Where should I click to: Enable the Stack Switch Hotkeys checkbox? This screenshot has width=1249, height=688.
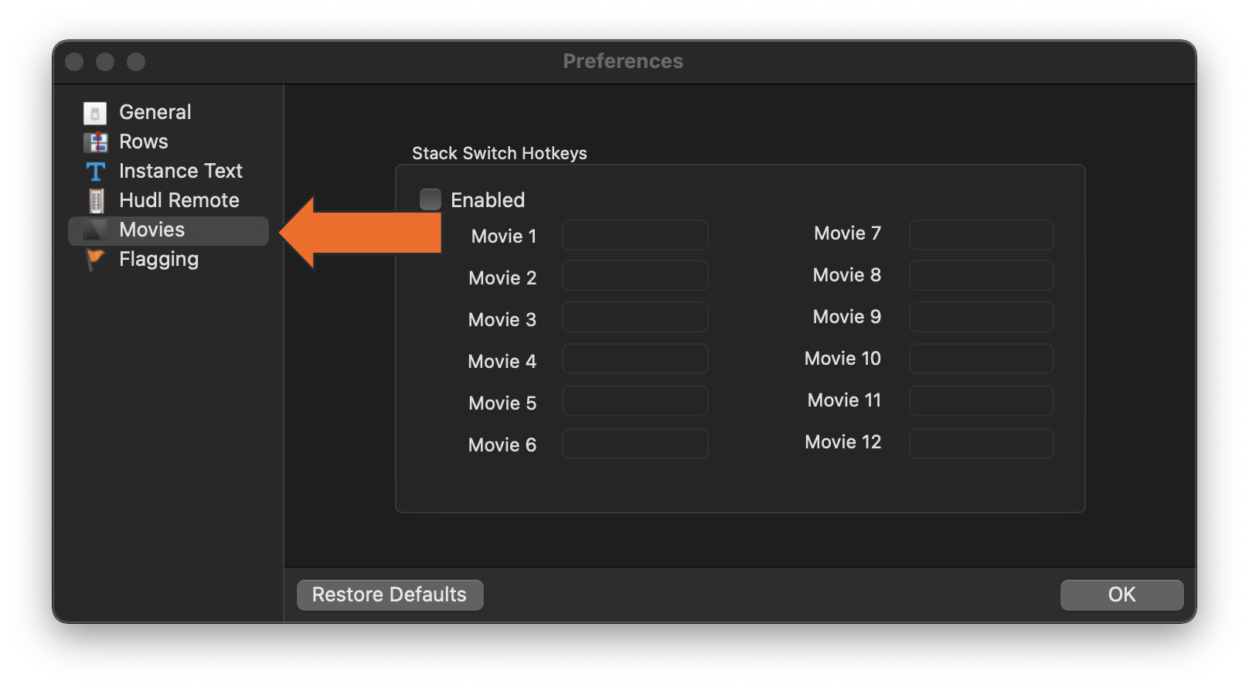pos(431,199)
